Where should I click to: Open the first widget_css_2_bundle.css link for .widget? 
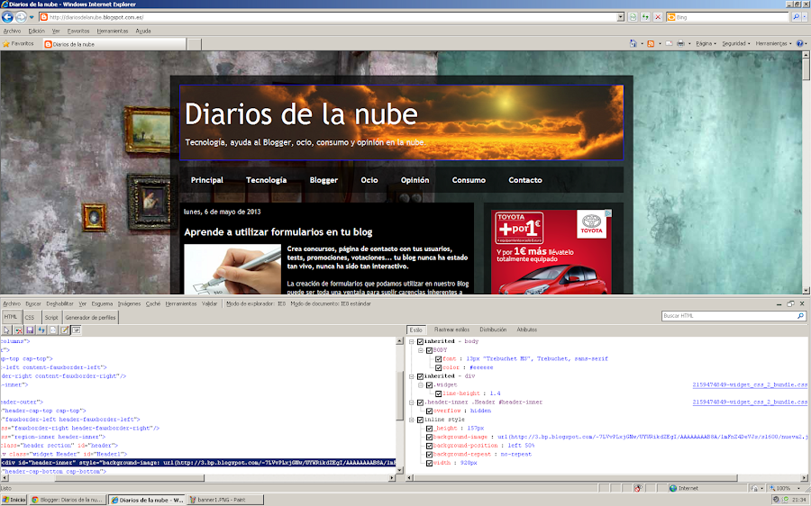click(x=750, y=385)
